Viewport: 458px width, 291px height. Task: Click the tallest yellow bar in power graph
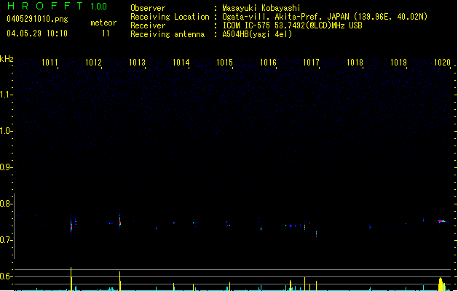click(71, 279)
